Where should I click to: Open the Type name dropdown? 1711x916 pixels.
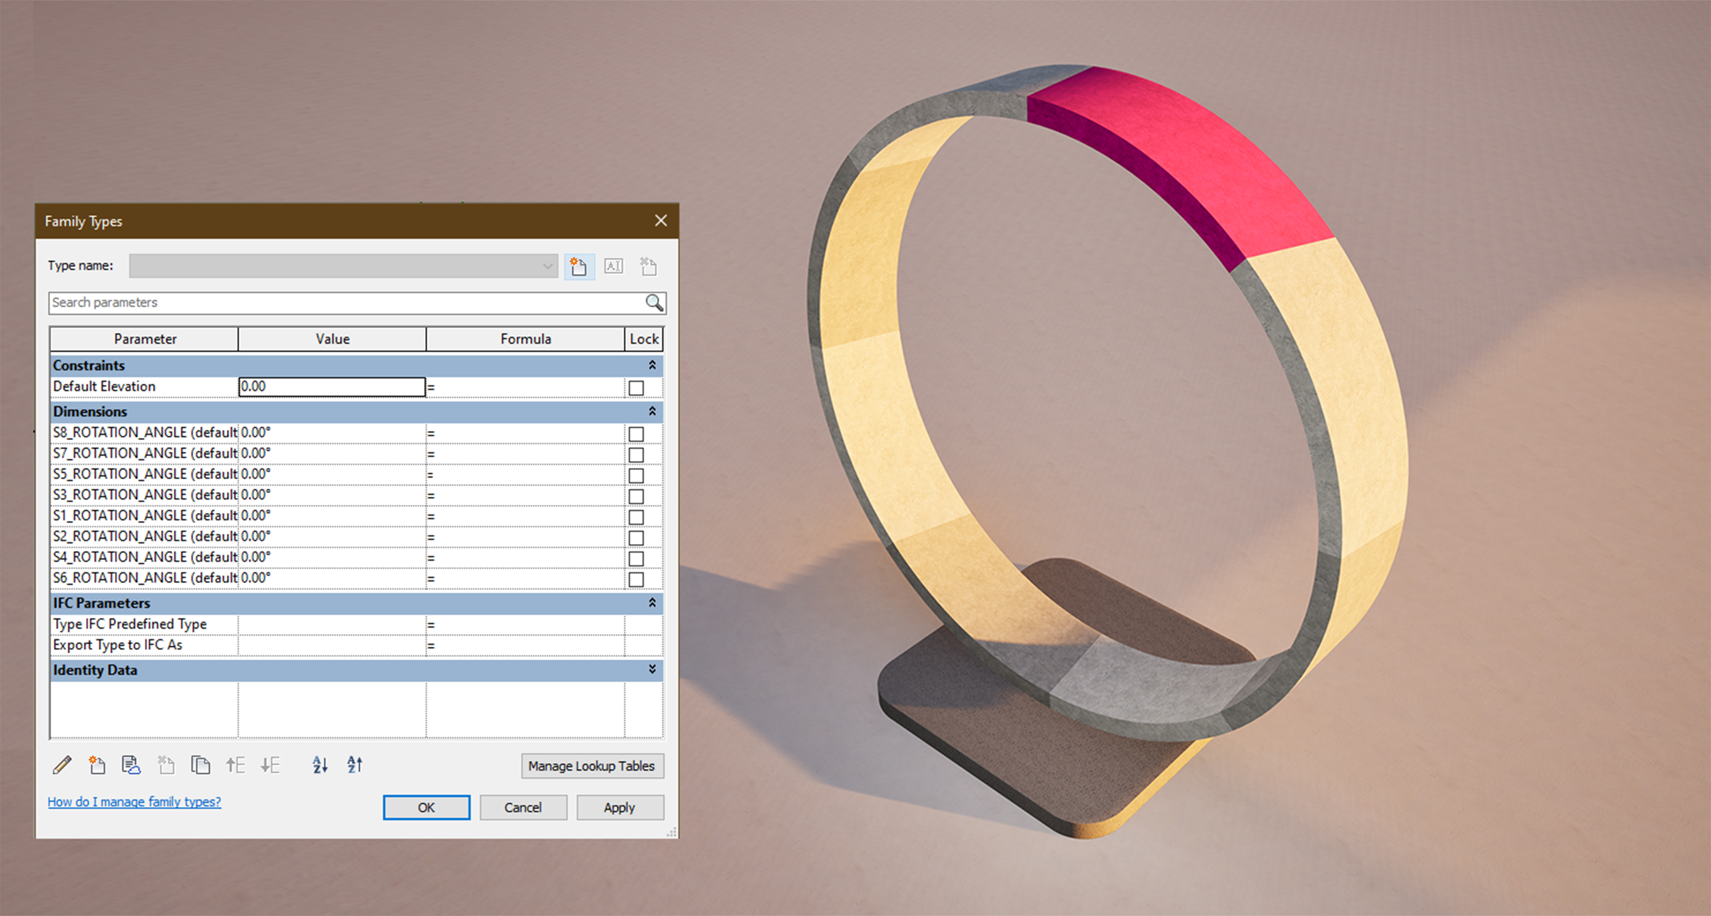(547, 266)
